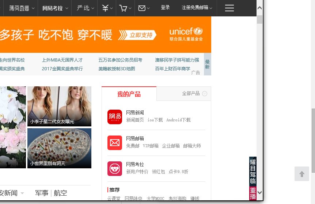This screenshot has height=204, width=315.
Task: Click the 网易考拉 product title link
Action: [135, 164]
